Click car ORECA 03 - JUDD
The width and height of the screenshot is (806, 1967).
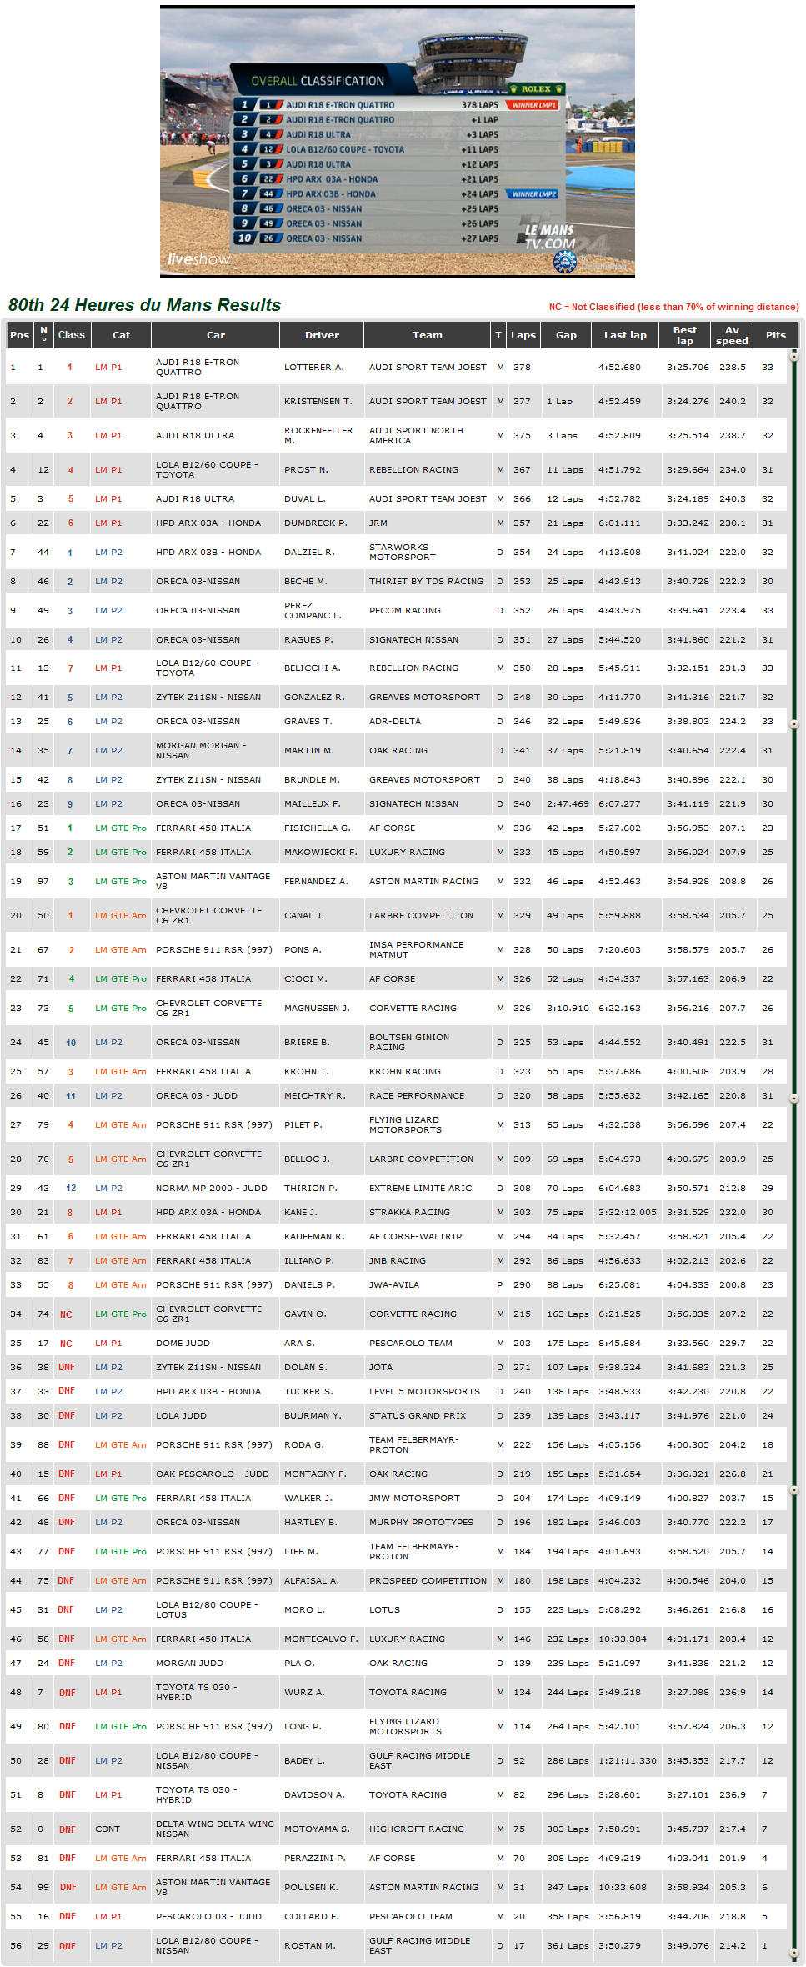[x=197, y=1095]
